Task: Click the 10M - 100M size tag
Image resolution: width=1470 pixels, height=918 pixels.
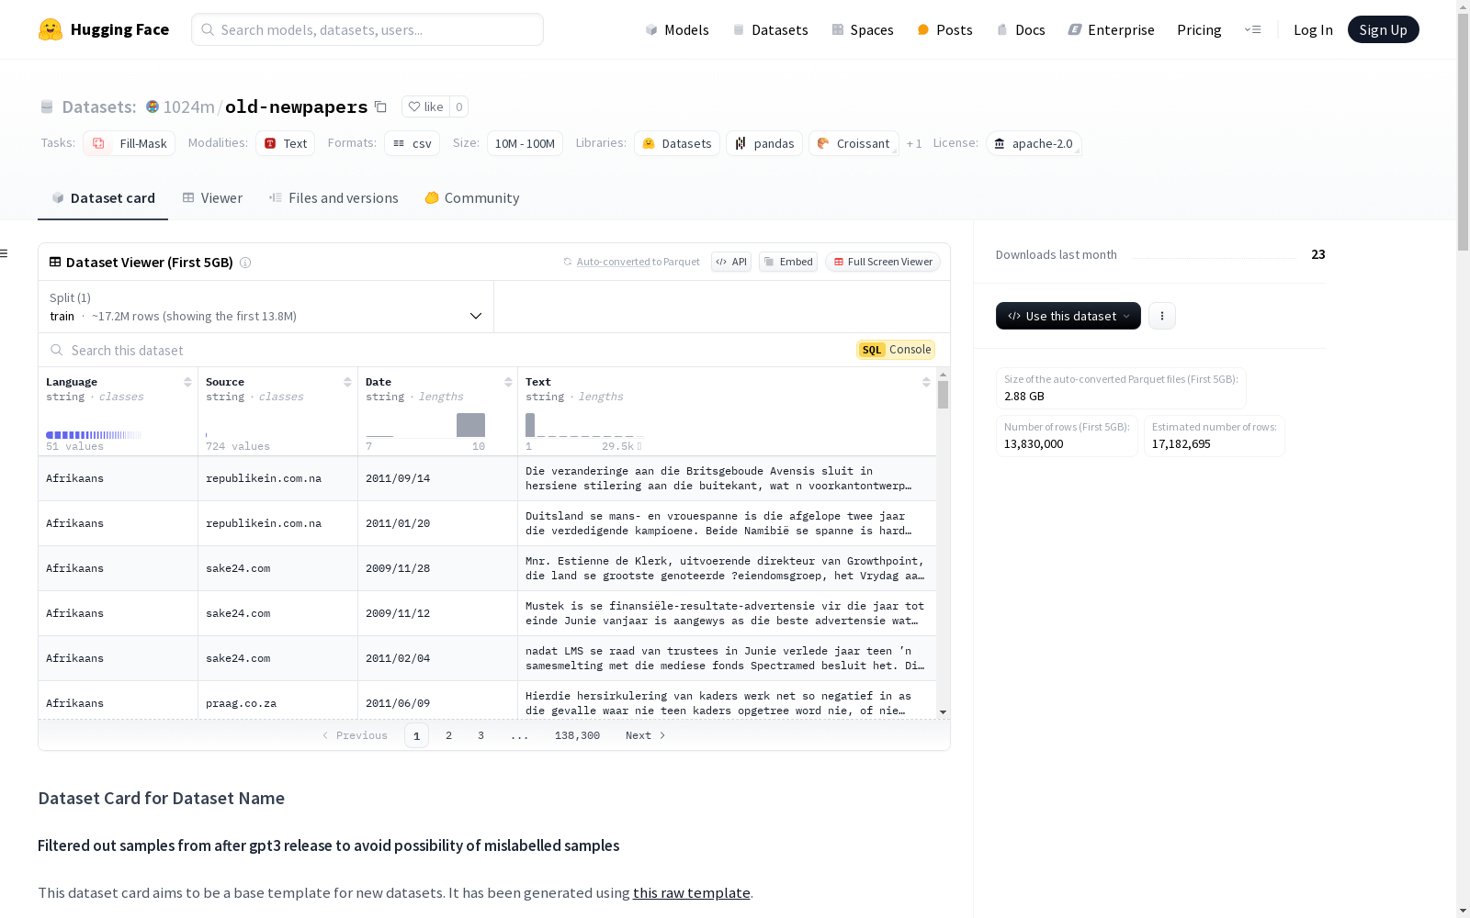Action: tap(525, 143)
